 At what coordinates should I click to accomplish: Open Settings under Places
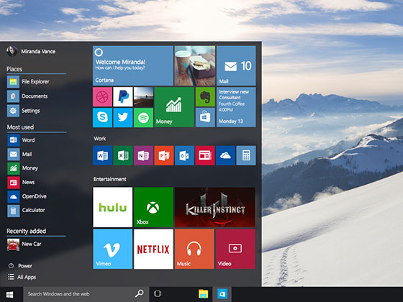tap(24, 111)
